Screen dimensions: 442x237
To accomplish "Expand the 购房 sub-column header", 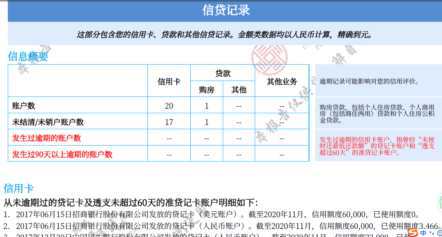I will point(206,89).
